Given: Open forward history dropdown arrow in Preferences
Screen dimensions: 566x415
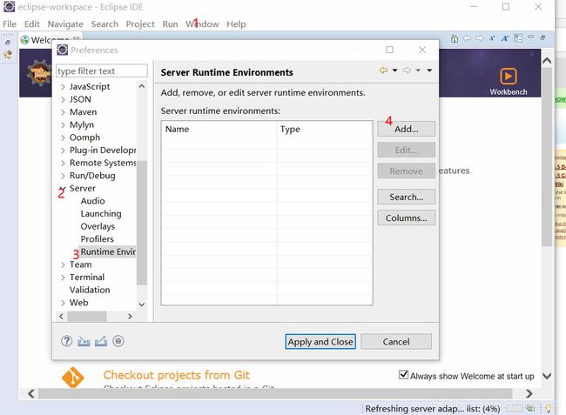Looking at the screenshot, I should point(418,70).
